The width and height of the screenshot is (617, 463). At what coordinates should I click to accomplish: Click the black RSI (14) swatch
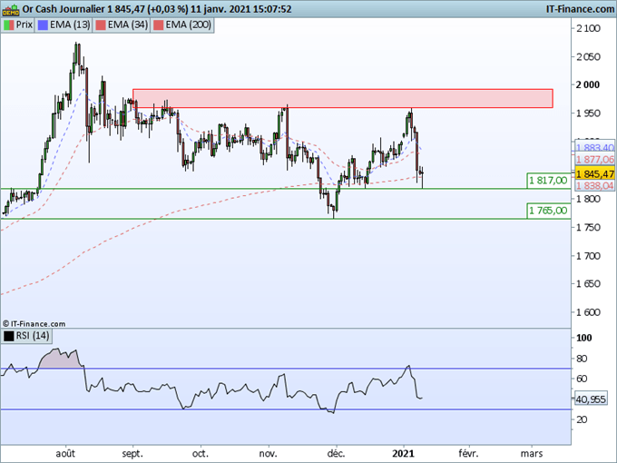(x=9, y=336)
